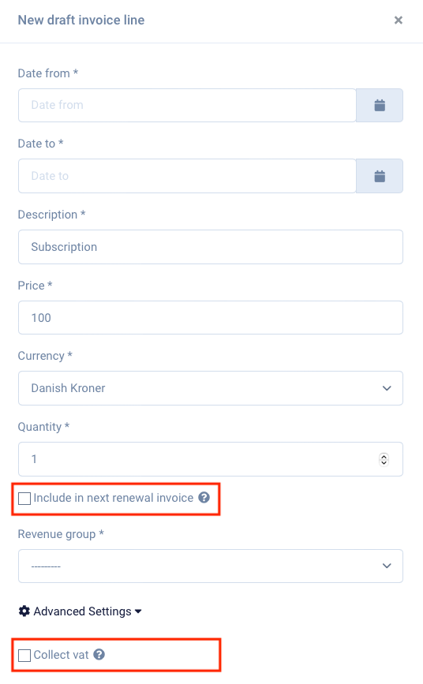The width and height of the screenshot is (423, 684).
Task: Click help icon beside renewal invoice option
Action: tap(204, 497)
